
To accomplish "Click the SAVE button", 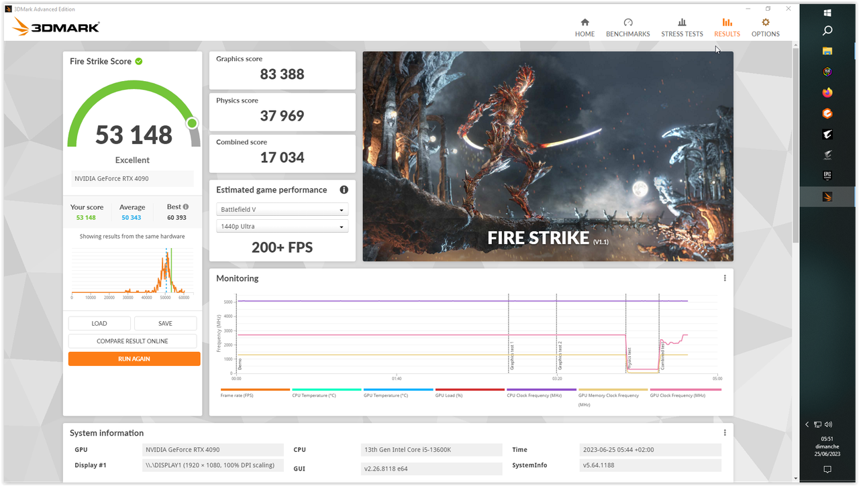I will [x=165, y=323].
